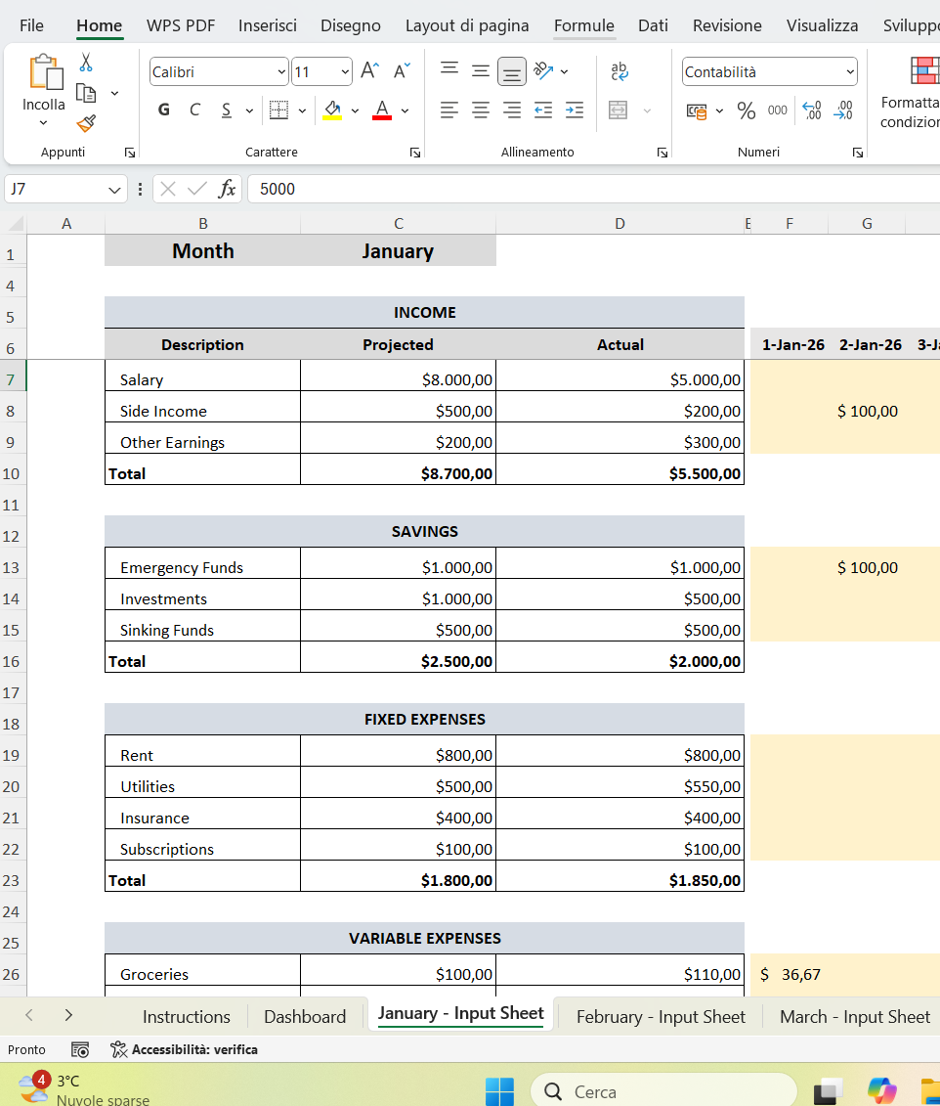Select the Copia formato (format painter) tool
940x1106 pixels.
click(85, 124)
